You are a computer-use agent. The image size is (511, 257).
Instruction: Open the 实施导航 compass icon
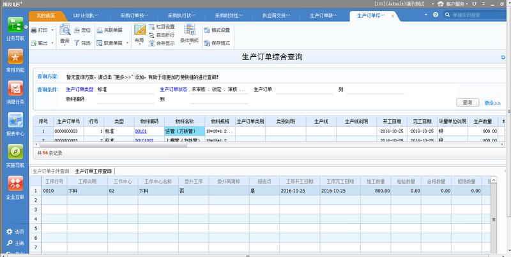click(x=15, y=152)
